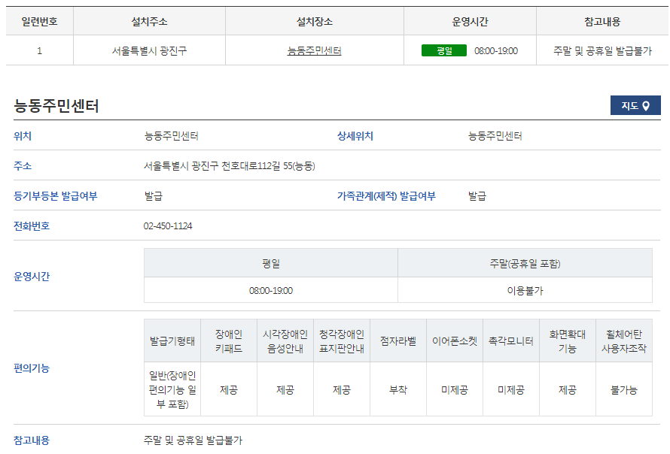Open the underlined 능동주민센터 link
The image size is (670, 454).
314,51
